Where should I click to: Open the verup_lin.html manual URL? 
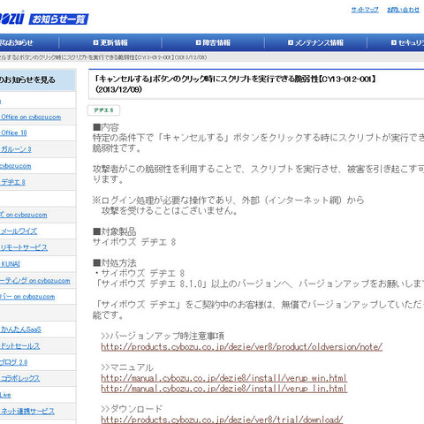[224, 389]
